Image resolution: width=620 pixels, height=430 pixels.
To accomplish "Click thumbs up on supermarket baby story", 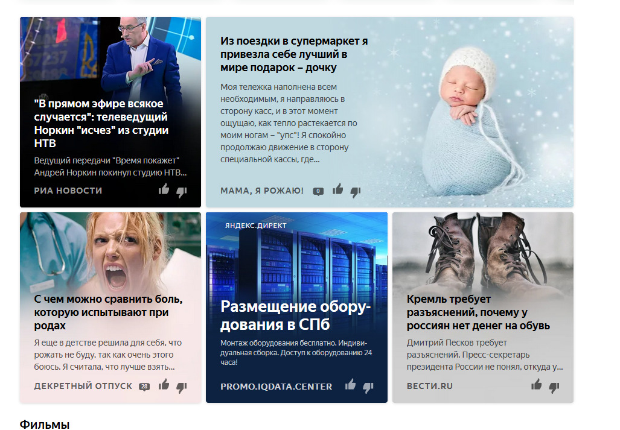I will (x=337, y=189).
